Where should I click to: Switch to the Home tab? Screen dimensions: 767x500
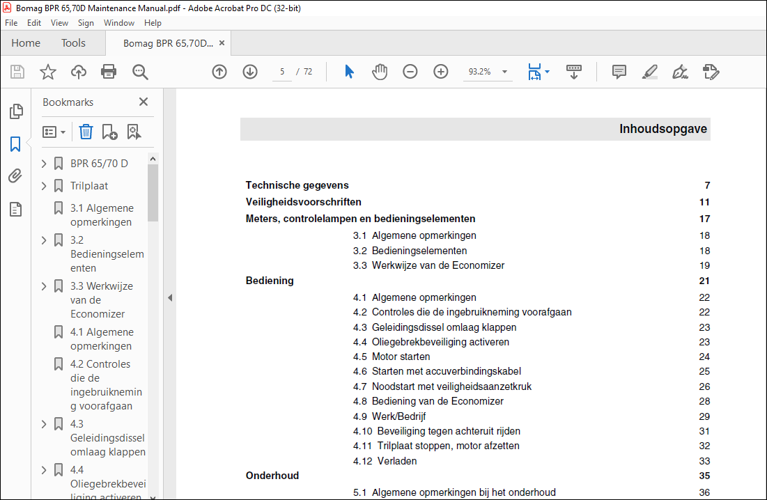[26, 43]
